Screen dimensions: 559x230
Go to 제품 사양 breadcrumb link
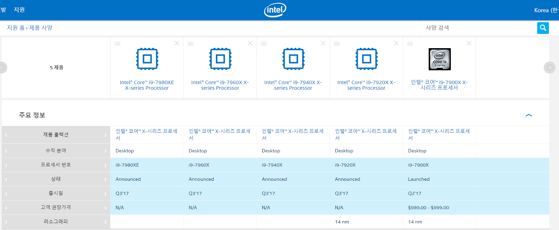click(41, 28)
